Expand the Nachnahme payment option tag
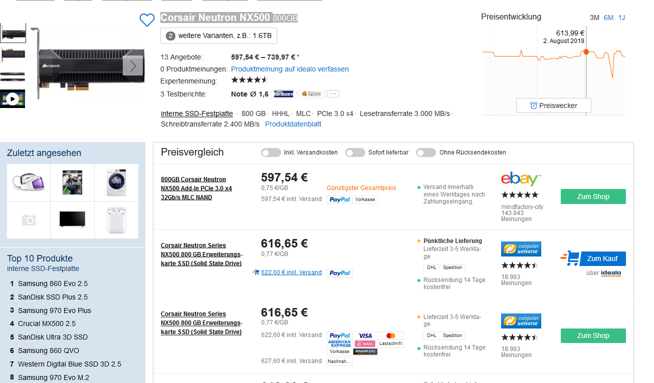The width and height of the screenshot is (654, 383). (339, 361)
